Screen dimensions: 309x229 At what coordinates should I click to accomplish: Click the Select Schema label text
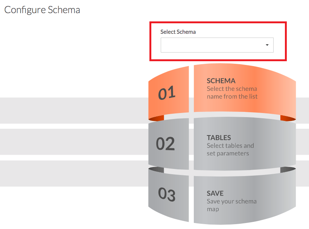point(178,32)
